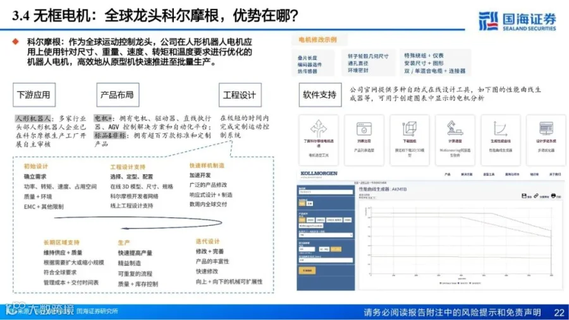Open the 选型工具 navigation menu
Screen dimensions: 569x320
click(489, 174)
